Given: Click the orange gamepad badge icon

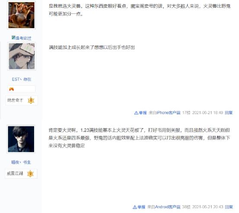Looking at the screenshot, I should (x=11, y=89).
